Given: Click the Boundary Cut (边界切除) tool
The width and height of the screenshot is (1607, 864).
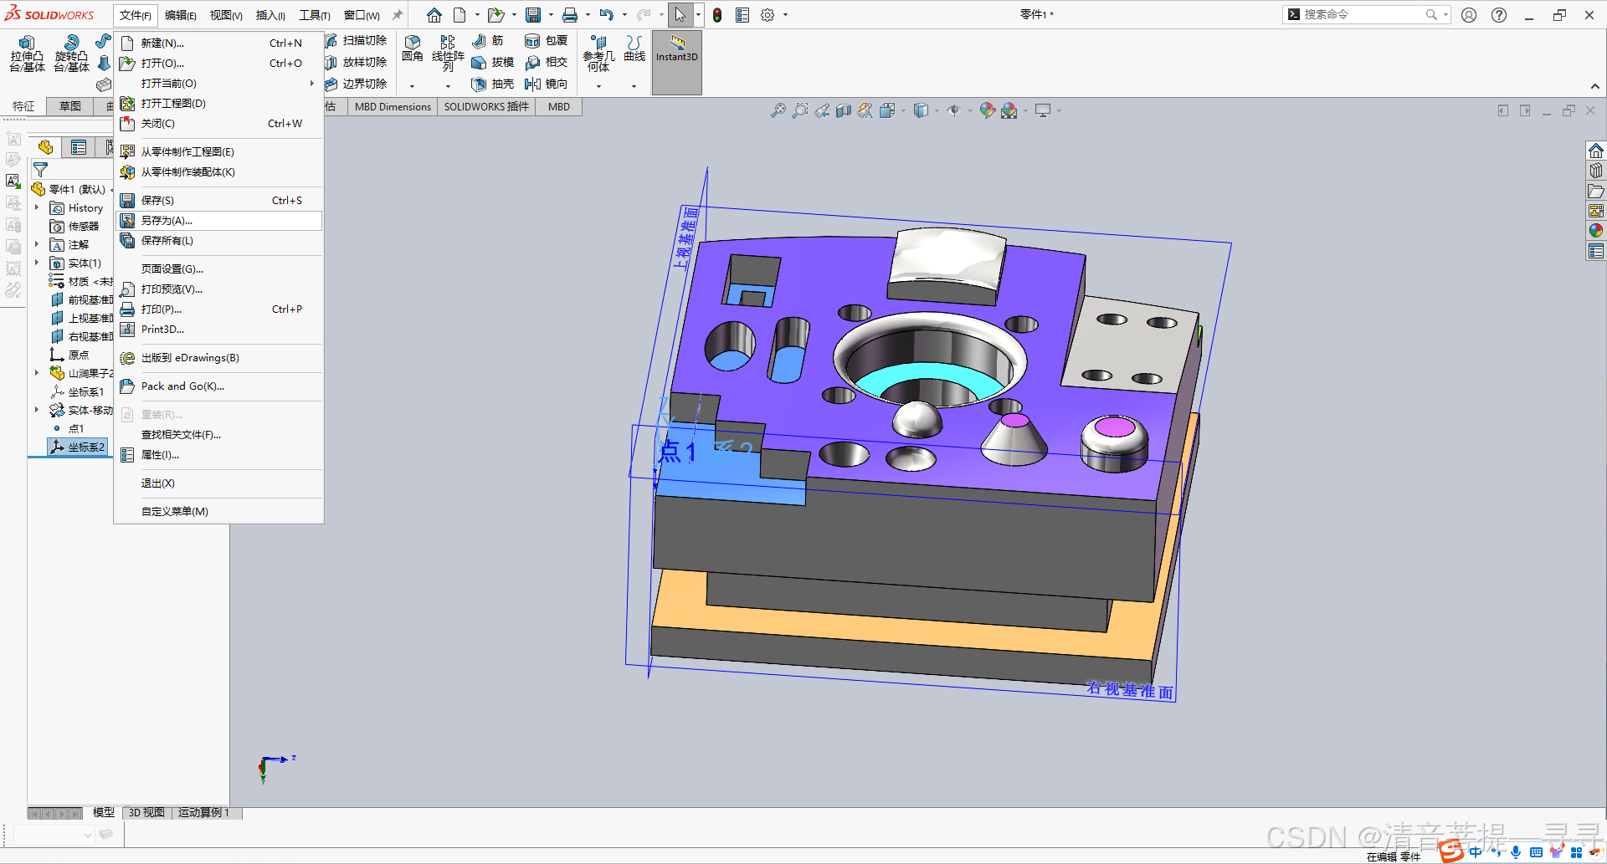Looking at the screenshot, I should 356,84.
